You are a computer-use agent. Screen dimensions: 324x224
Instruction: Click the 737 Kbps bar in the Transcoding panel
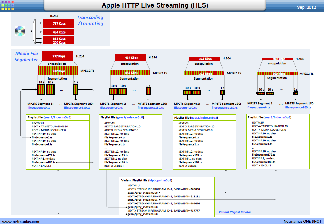coord(58,24)
